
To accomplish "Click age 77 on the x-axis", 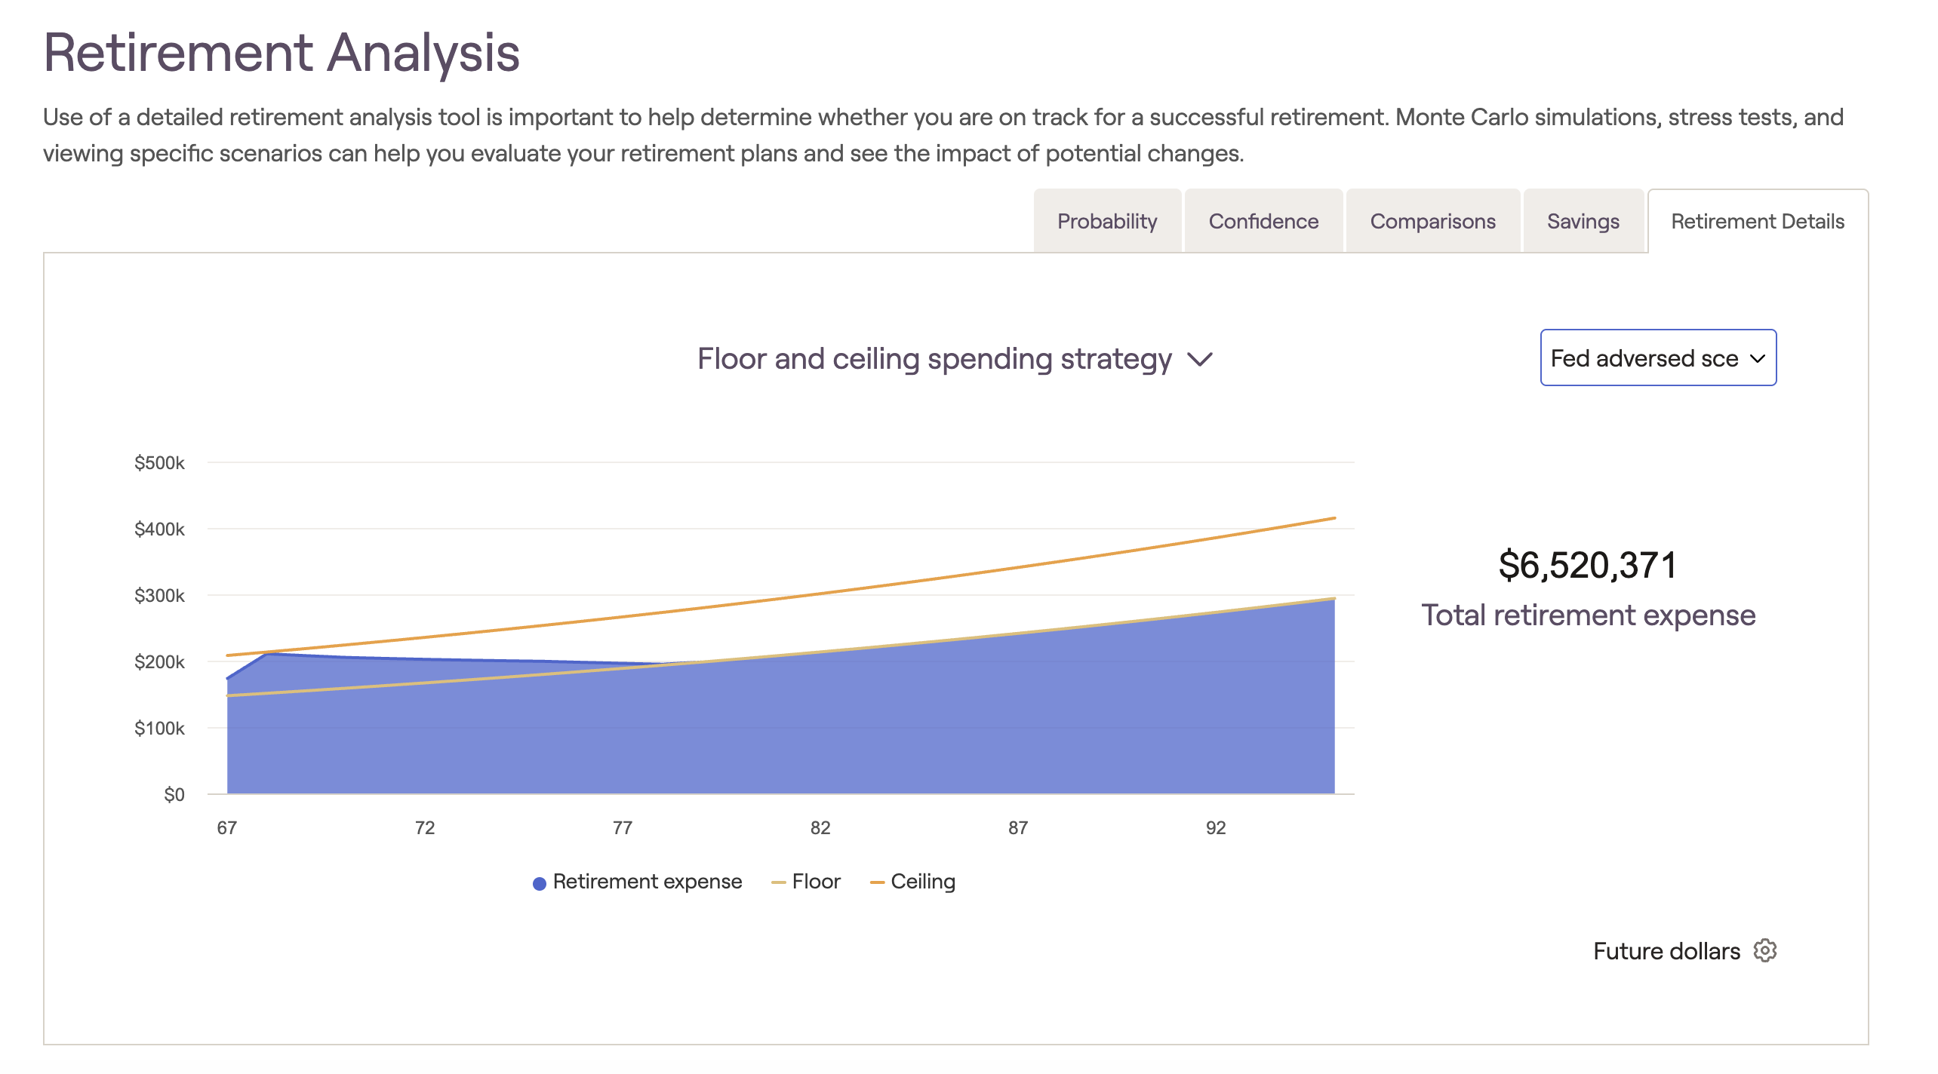I will coord(623,827).
